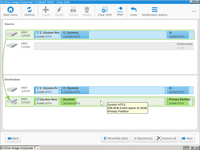The height and width of the screenshot is (150, 200).
Task: Change the US keyboard layout indicator
Action: (x=195, y=148)
